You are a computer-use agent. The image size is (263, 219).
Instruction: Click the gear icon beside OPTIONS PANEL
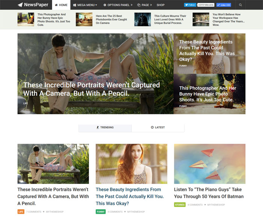[105, 5]
